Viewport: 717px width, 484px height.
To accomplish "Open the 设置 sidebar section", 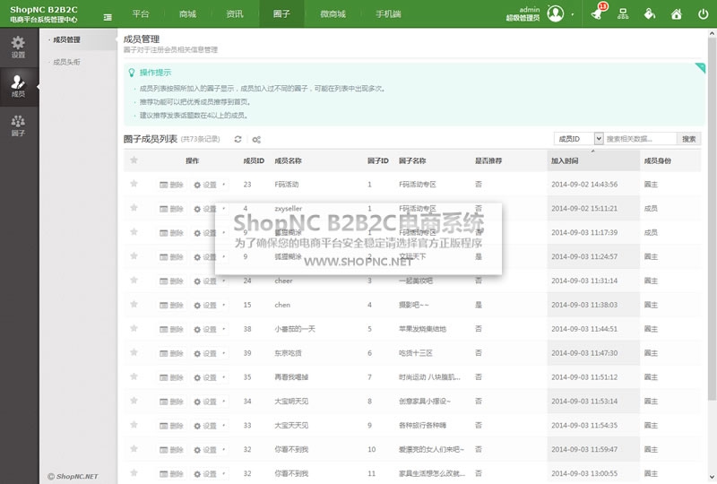I will tap(18, 47).
